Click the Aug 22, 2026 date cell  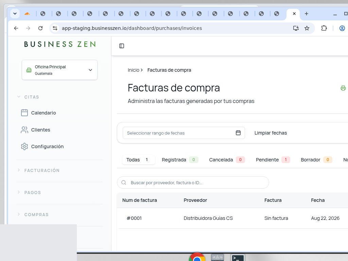pos(325,218)
